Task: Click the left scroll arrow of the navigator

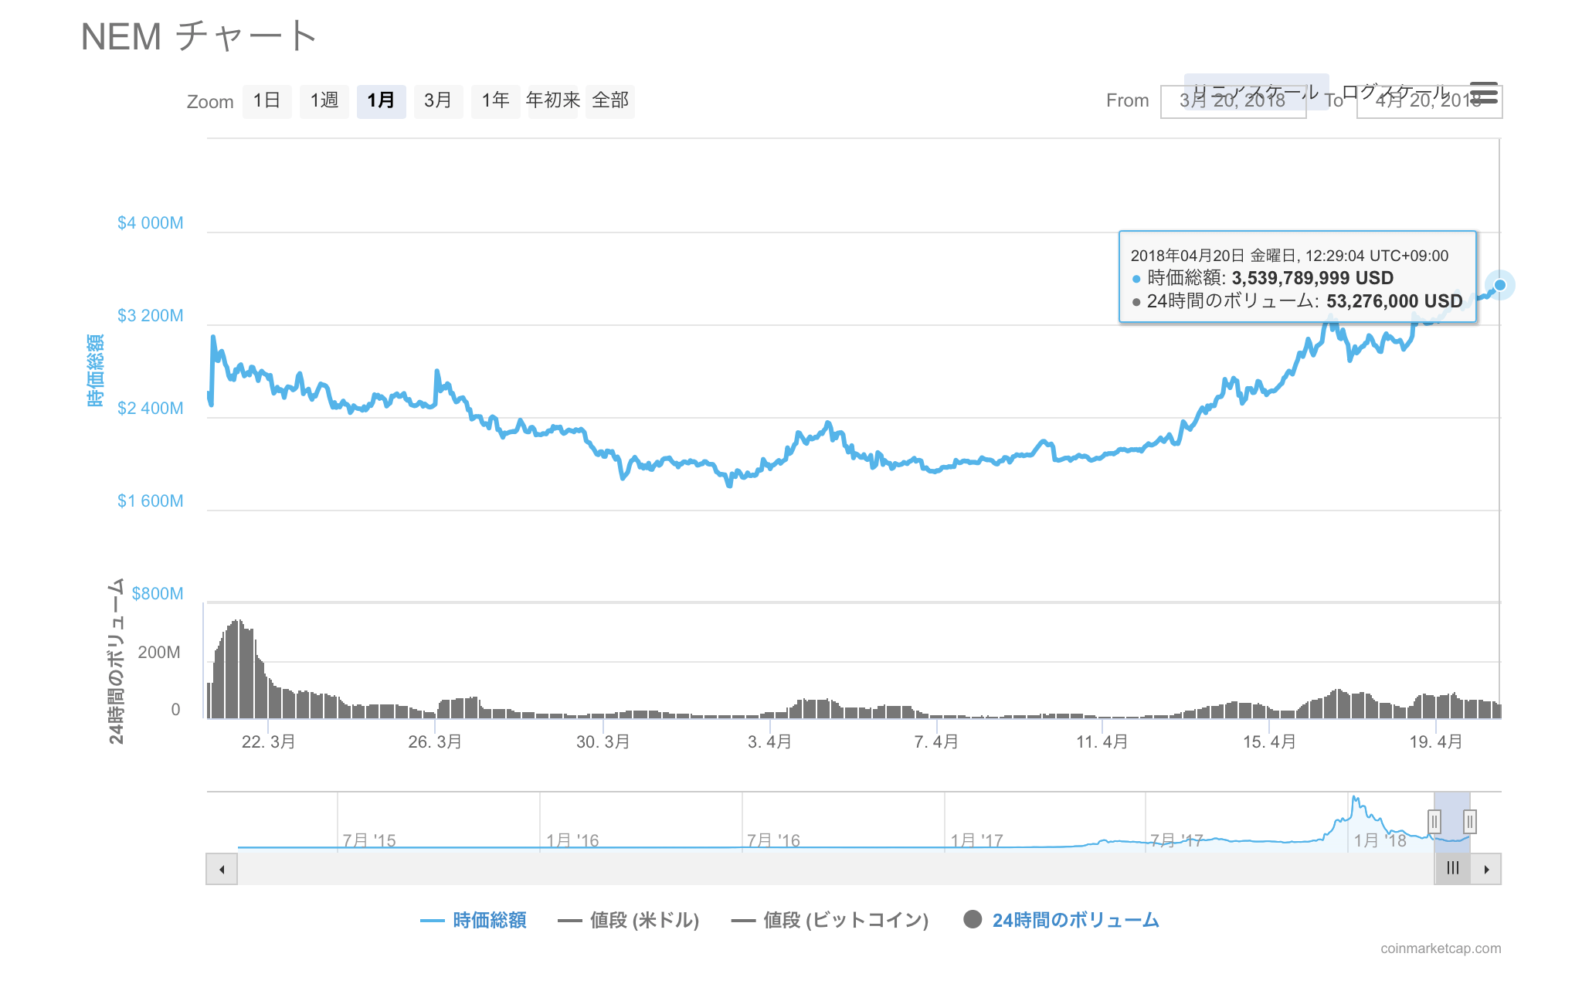Action: (222, 869)
